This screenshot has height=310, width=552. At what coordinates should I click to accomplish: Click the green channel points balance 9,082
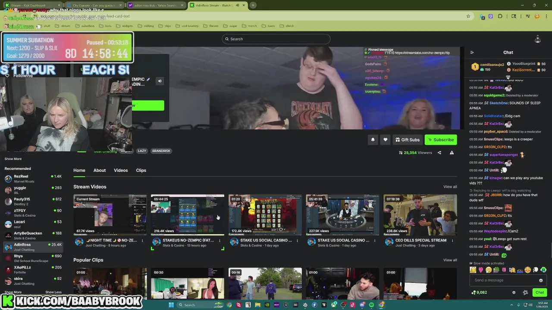click(479, 292)
